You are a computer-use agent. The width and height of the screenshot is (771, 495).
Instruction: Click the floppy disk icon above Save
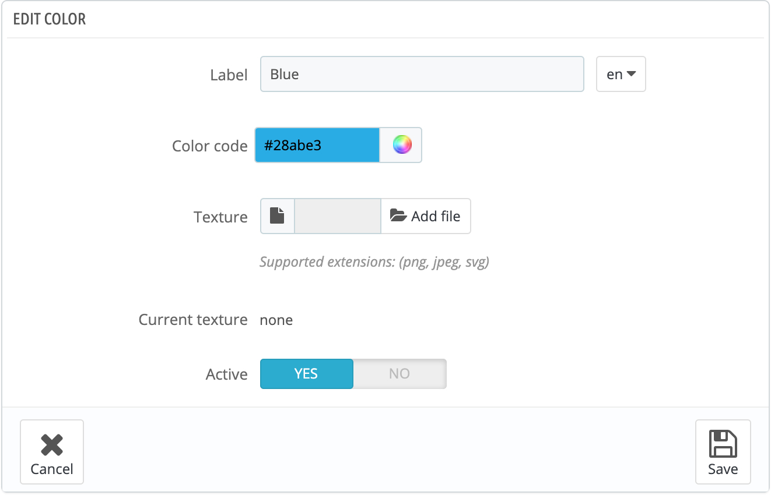(723, 444)
